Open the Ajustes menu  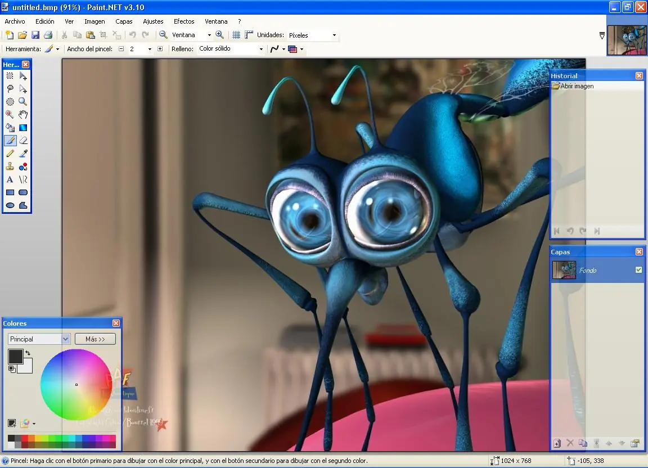pos(153,21)
